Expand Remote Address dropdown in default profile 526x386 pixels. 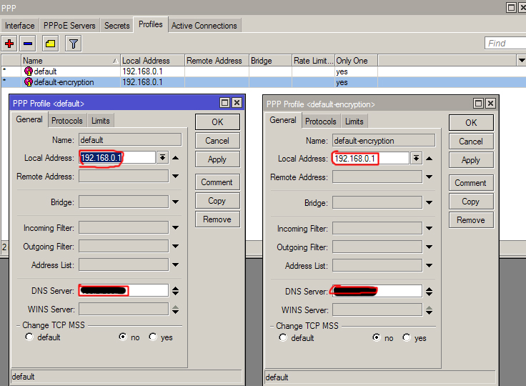tap(175, 176)
